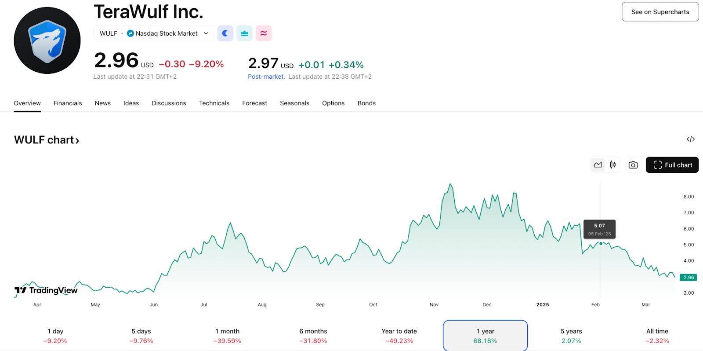Image resolution: width=703 pixels, height=351 pixels.
Task: Open the Forecast tab
Action: (x=254, y=103)
